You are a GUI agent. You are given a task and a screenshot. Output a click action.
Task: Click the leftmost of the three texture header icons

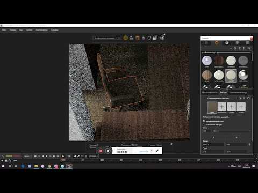pyautogui.click(x=240, y=98)
